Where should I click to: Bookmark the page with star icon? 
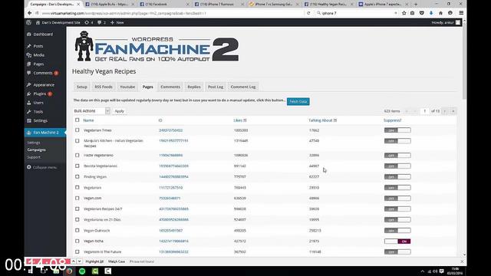pyautogui.click(x=404, y=13)
